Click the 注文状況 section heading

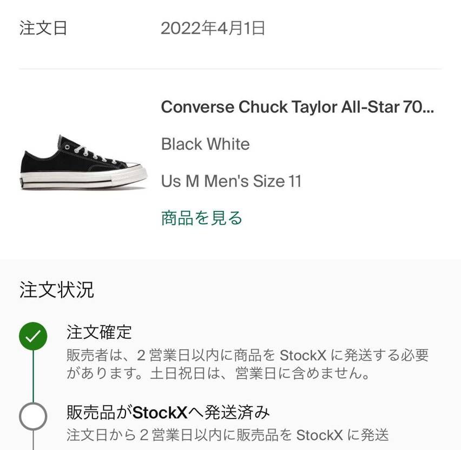[x=56, y=290]
